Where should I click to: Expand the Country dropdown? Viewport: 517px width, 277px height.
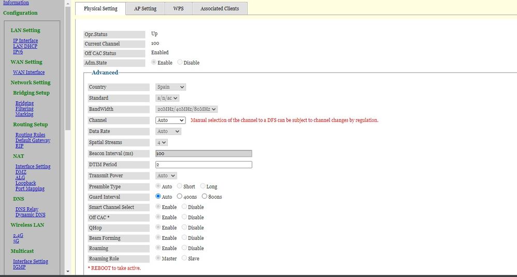170,87
